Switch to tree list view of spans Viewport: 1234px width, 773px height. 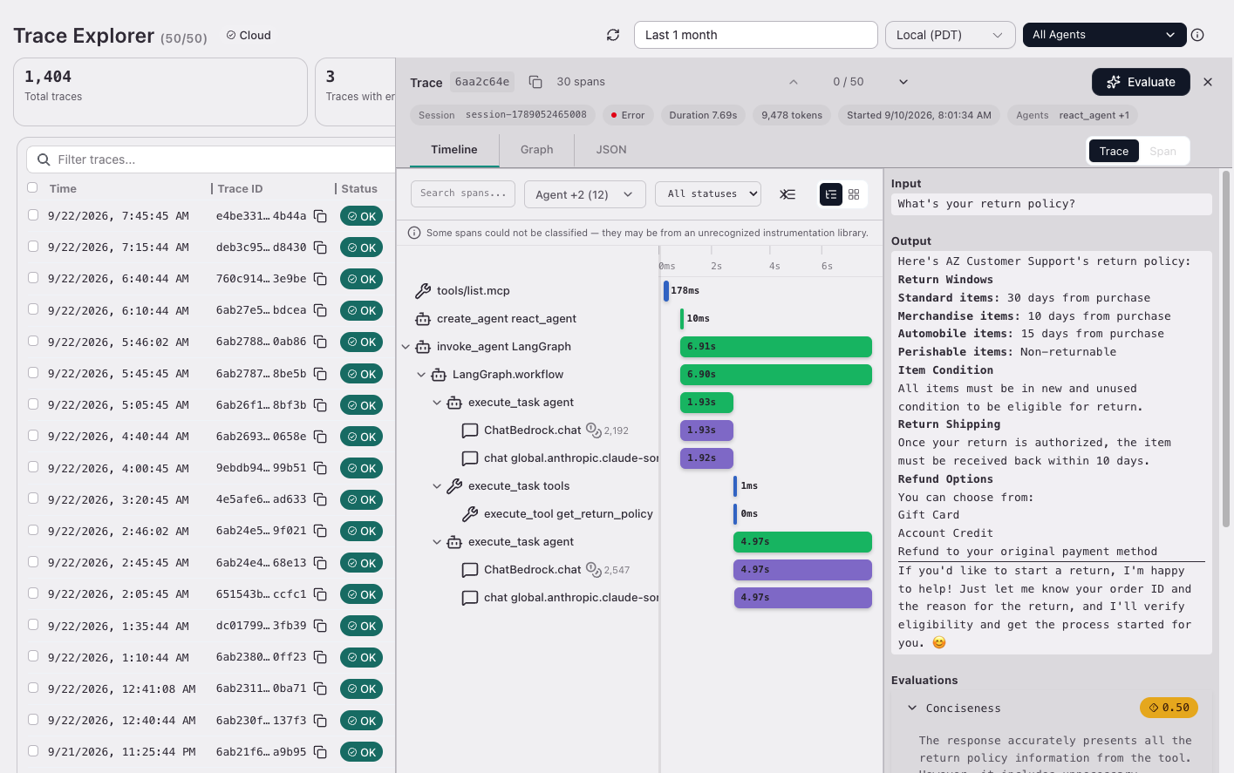click(x=831, y=194)
